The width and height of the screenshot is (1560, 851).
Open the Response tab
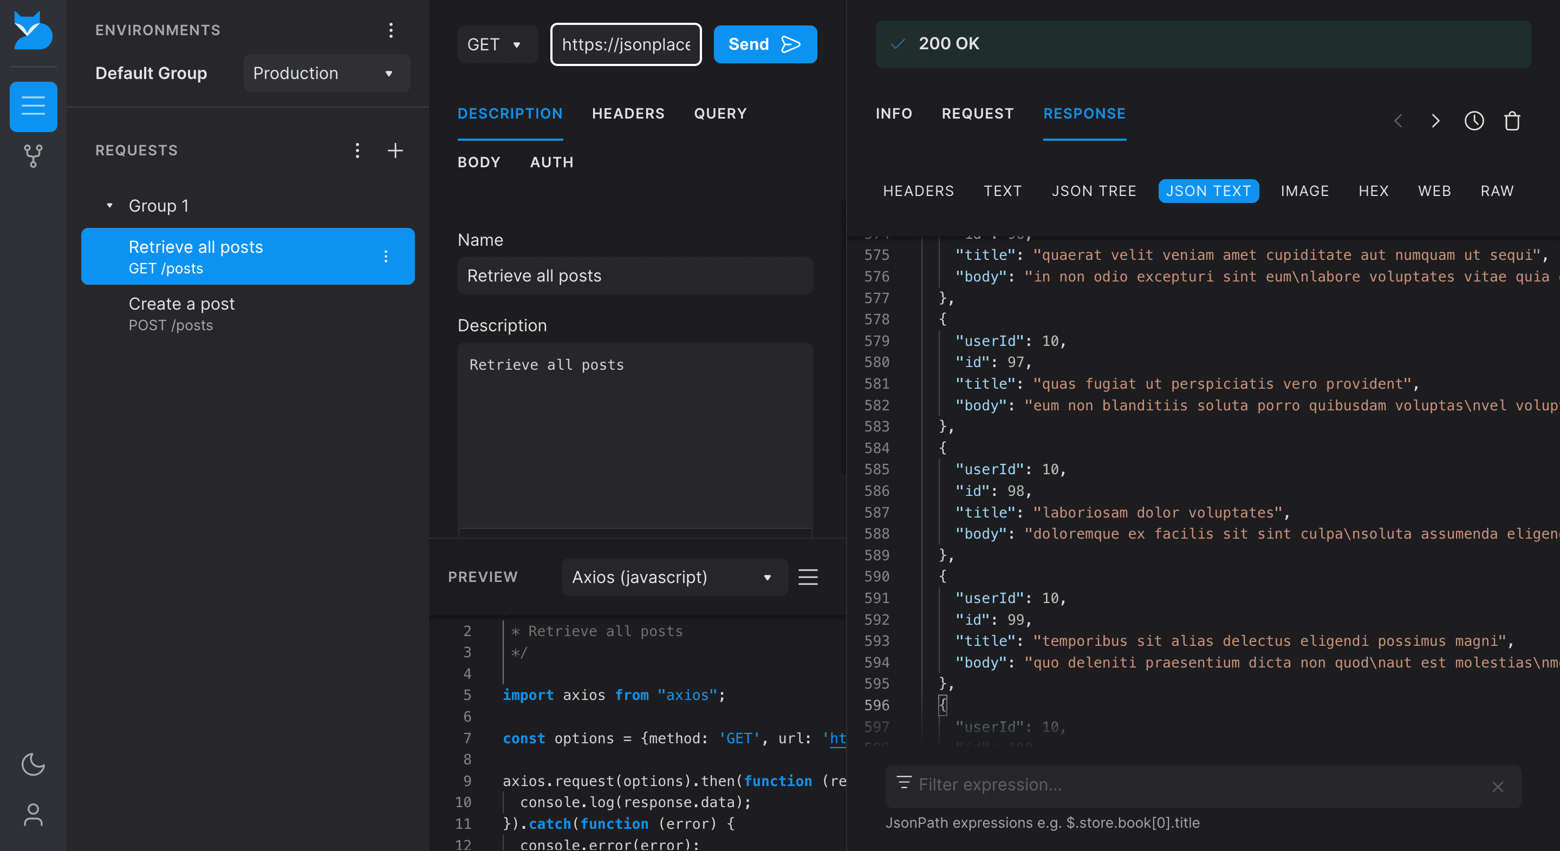coord(1084,114)
